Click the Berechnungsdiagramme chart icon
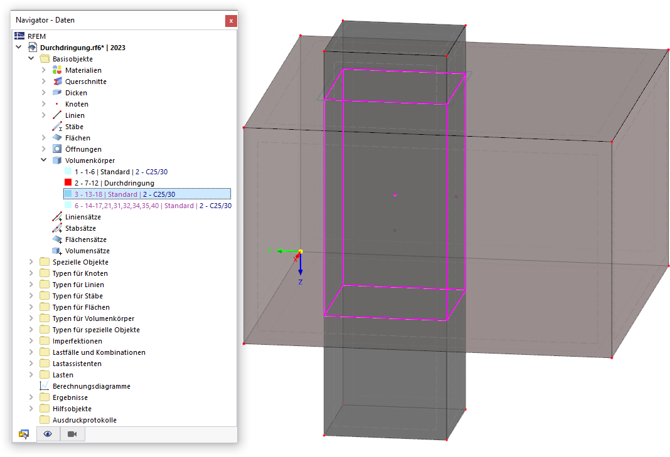Screen dimensions: 670x457 (45, 386)
